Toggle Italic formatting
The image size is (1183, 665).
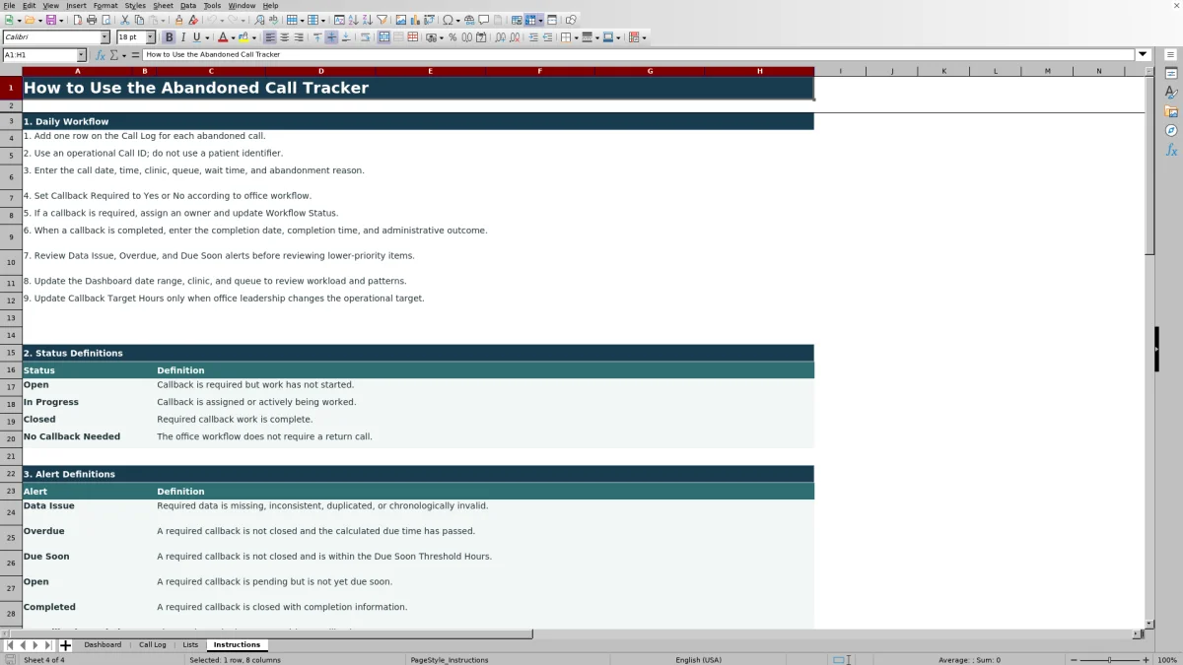coord(182,37)
